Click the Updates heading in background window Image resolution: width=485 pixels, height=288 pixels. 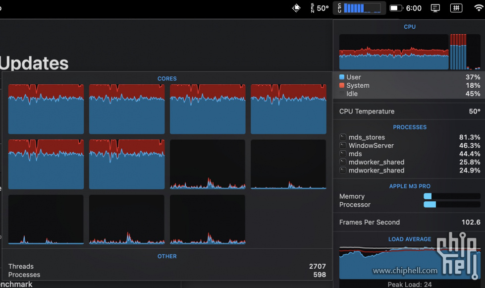click(x=34, y=63)
